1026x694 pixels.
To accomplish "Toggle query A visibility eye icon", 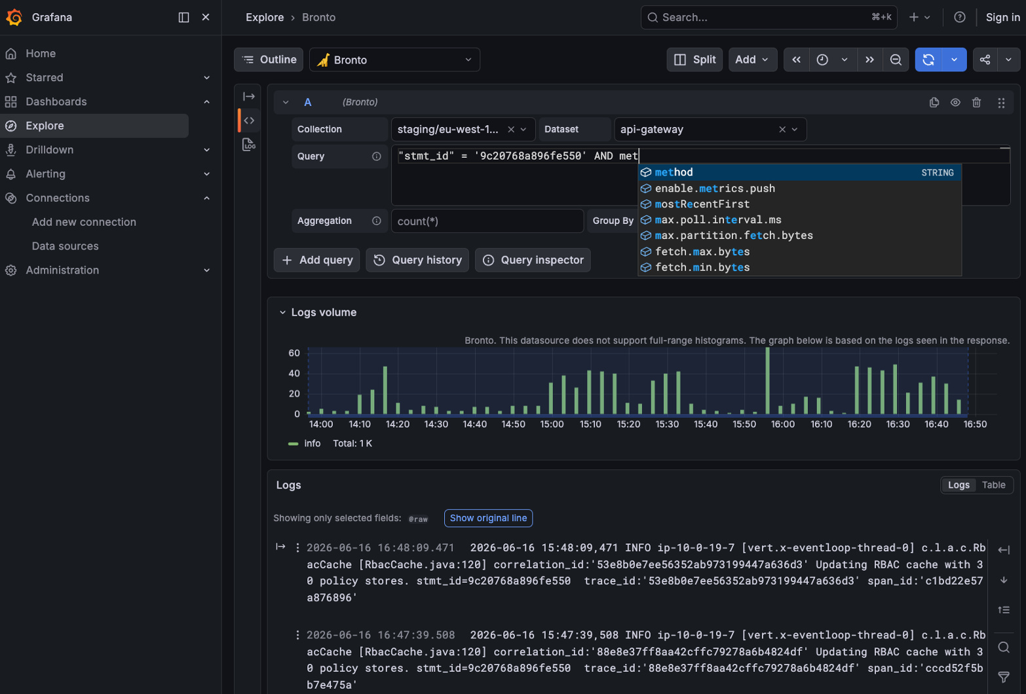I will point(955,102).
